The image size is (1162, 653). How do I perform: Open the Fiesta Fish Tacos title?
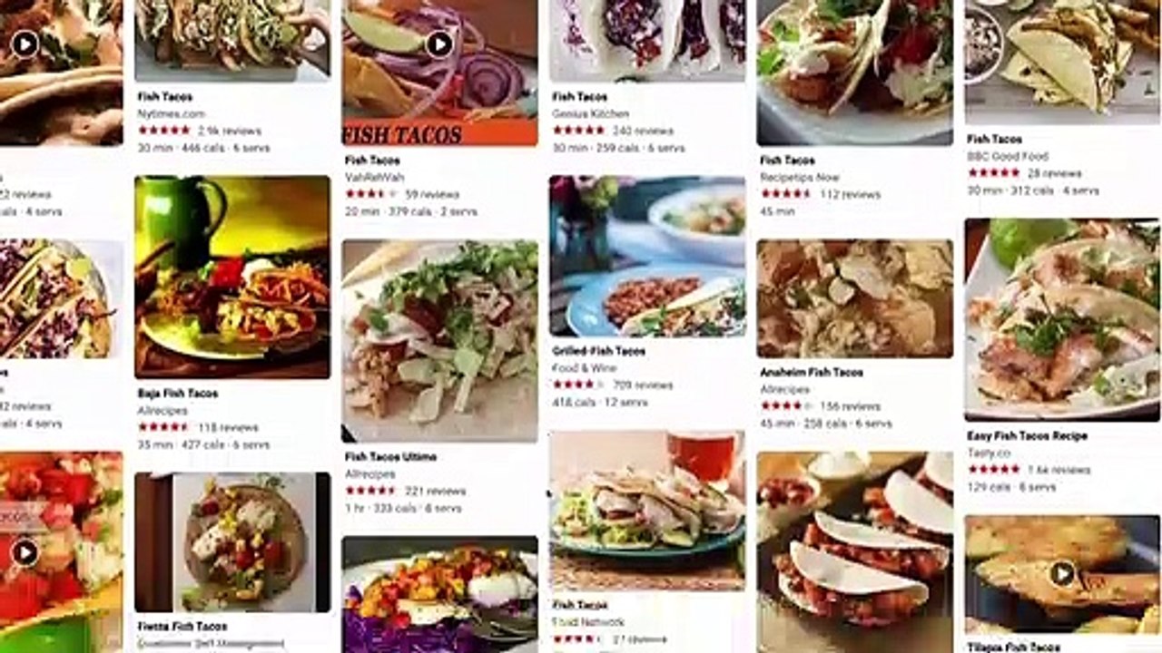pos(182,627)
